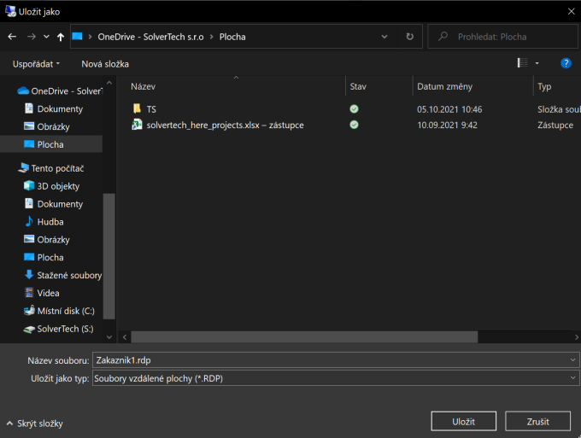Sort by Stav column header

[x=358, y=86]
